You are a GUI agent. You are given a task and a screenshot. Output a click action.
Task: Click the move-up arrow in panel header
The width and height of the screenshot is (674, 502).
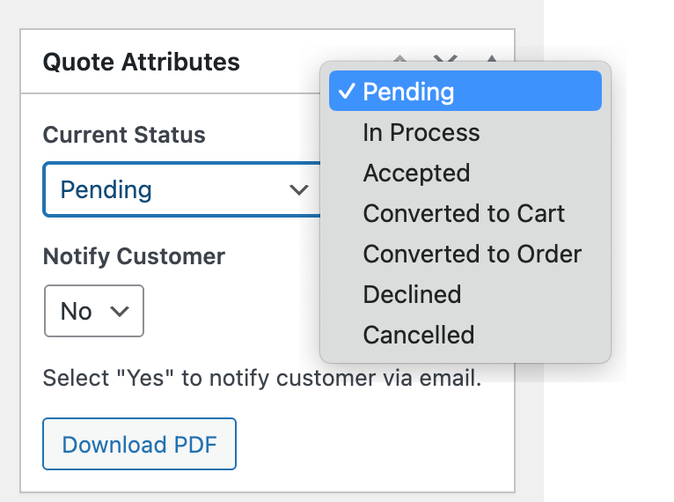point(400,59)
